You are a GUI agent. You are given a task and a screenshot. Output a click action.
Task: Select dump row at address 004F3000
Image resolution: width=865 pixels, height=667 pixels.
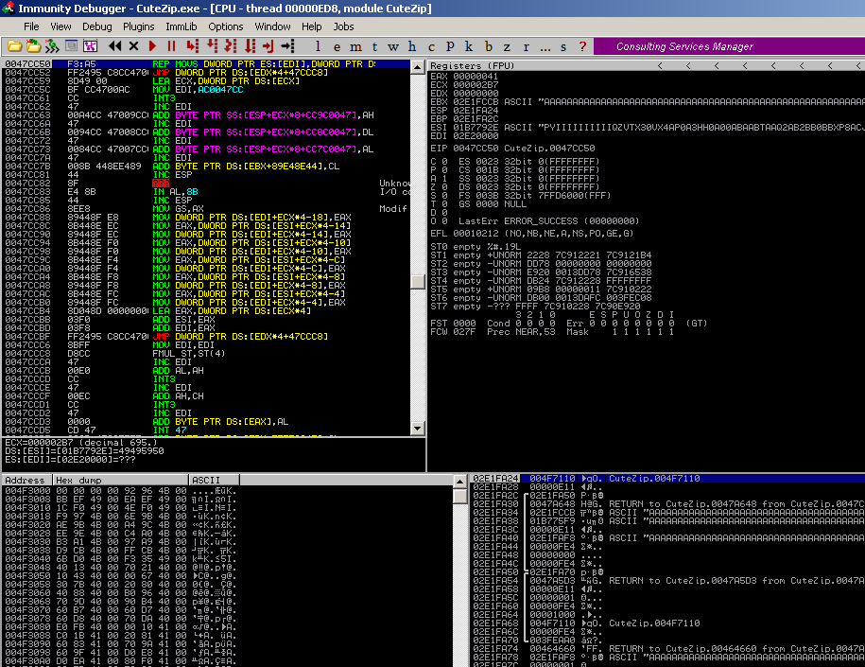(121, 490)
